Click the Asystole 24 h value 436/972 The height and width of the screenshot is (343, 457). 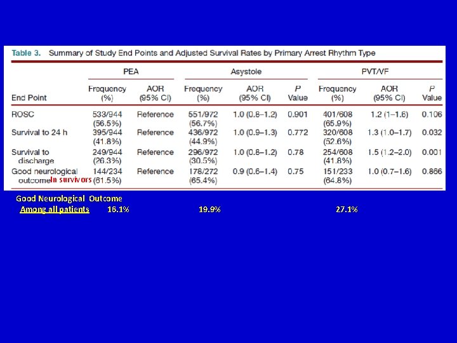coord(203,132)
